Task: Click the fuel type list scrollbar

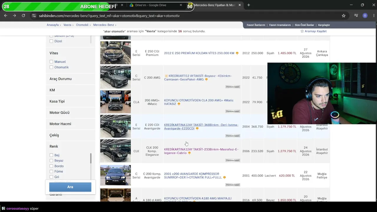Action: point(91,40)
